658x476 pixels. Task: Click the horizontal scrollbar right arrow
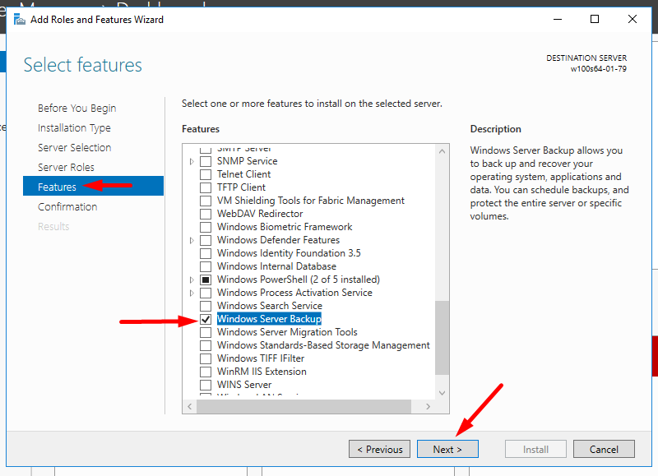[429, 406]
